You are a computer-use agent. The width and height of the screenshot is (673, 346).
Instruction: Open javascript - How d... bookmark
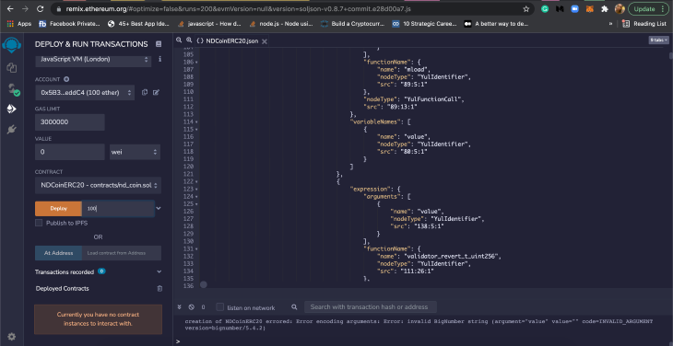tap(209, 24)
